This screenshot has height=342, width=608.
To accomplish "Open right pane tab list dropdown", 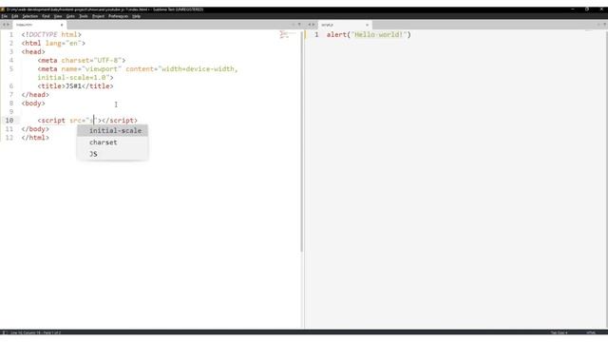I will click(605, 25).
